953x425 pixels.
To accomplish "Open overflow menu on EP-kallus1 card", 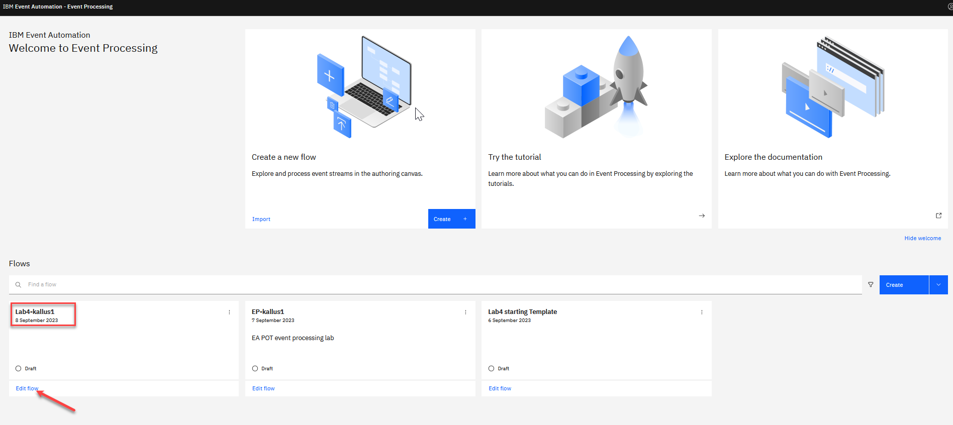I will (465, 312).
